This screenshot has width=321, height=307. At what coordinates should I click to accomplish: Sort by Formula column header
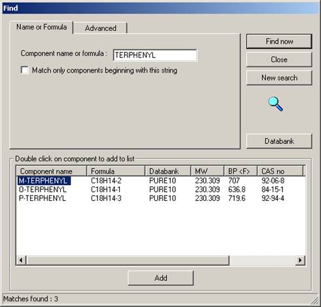tap(116, 171)
